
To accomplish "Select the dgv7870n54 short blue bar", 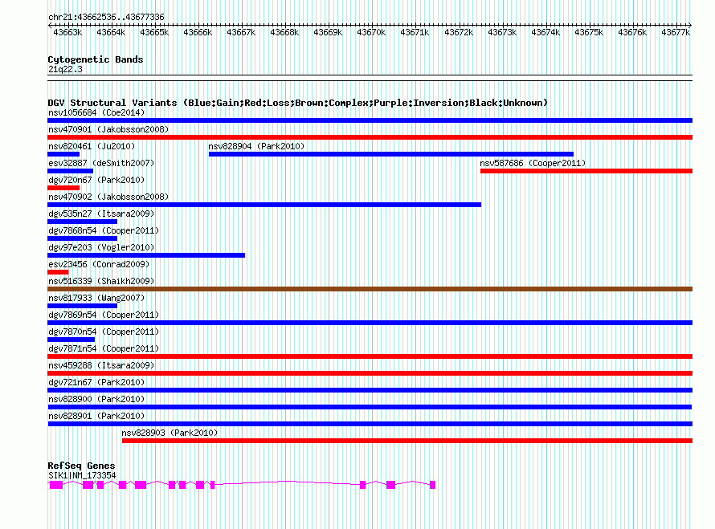I will coord(71,340).
